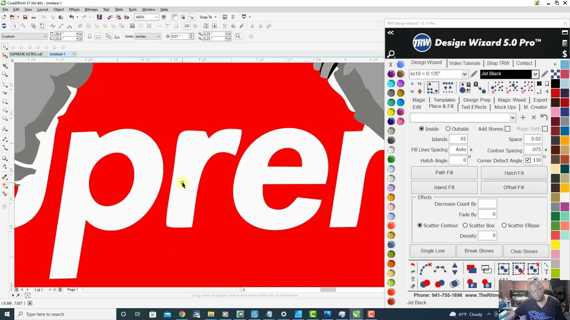Click the undo arrow beside preset dropdown
570x320 pixels.
(x=544, y=117)
